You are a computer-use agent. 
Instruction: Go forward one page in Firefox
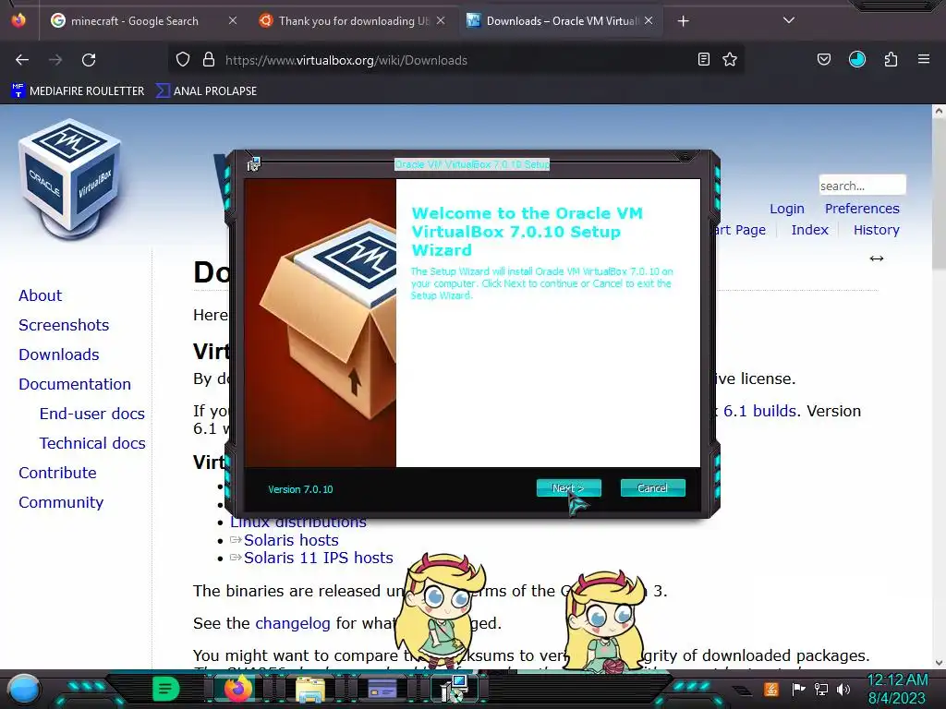(x=55, y=60)
